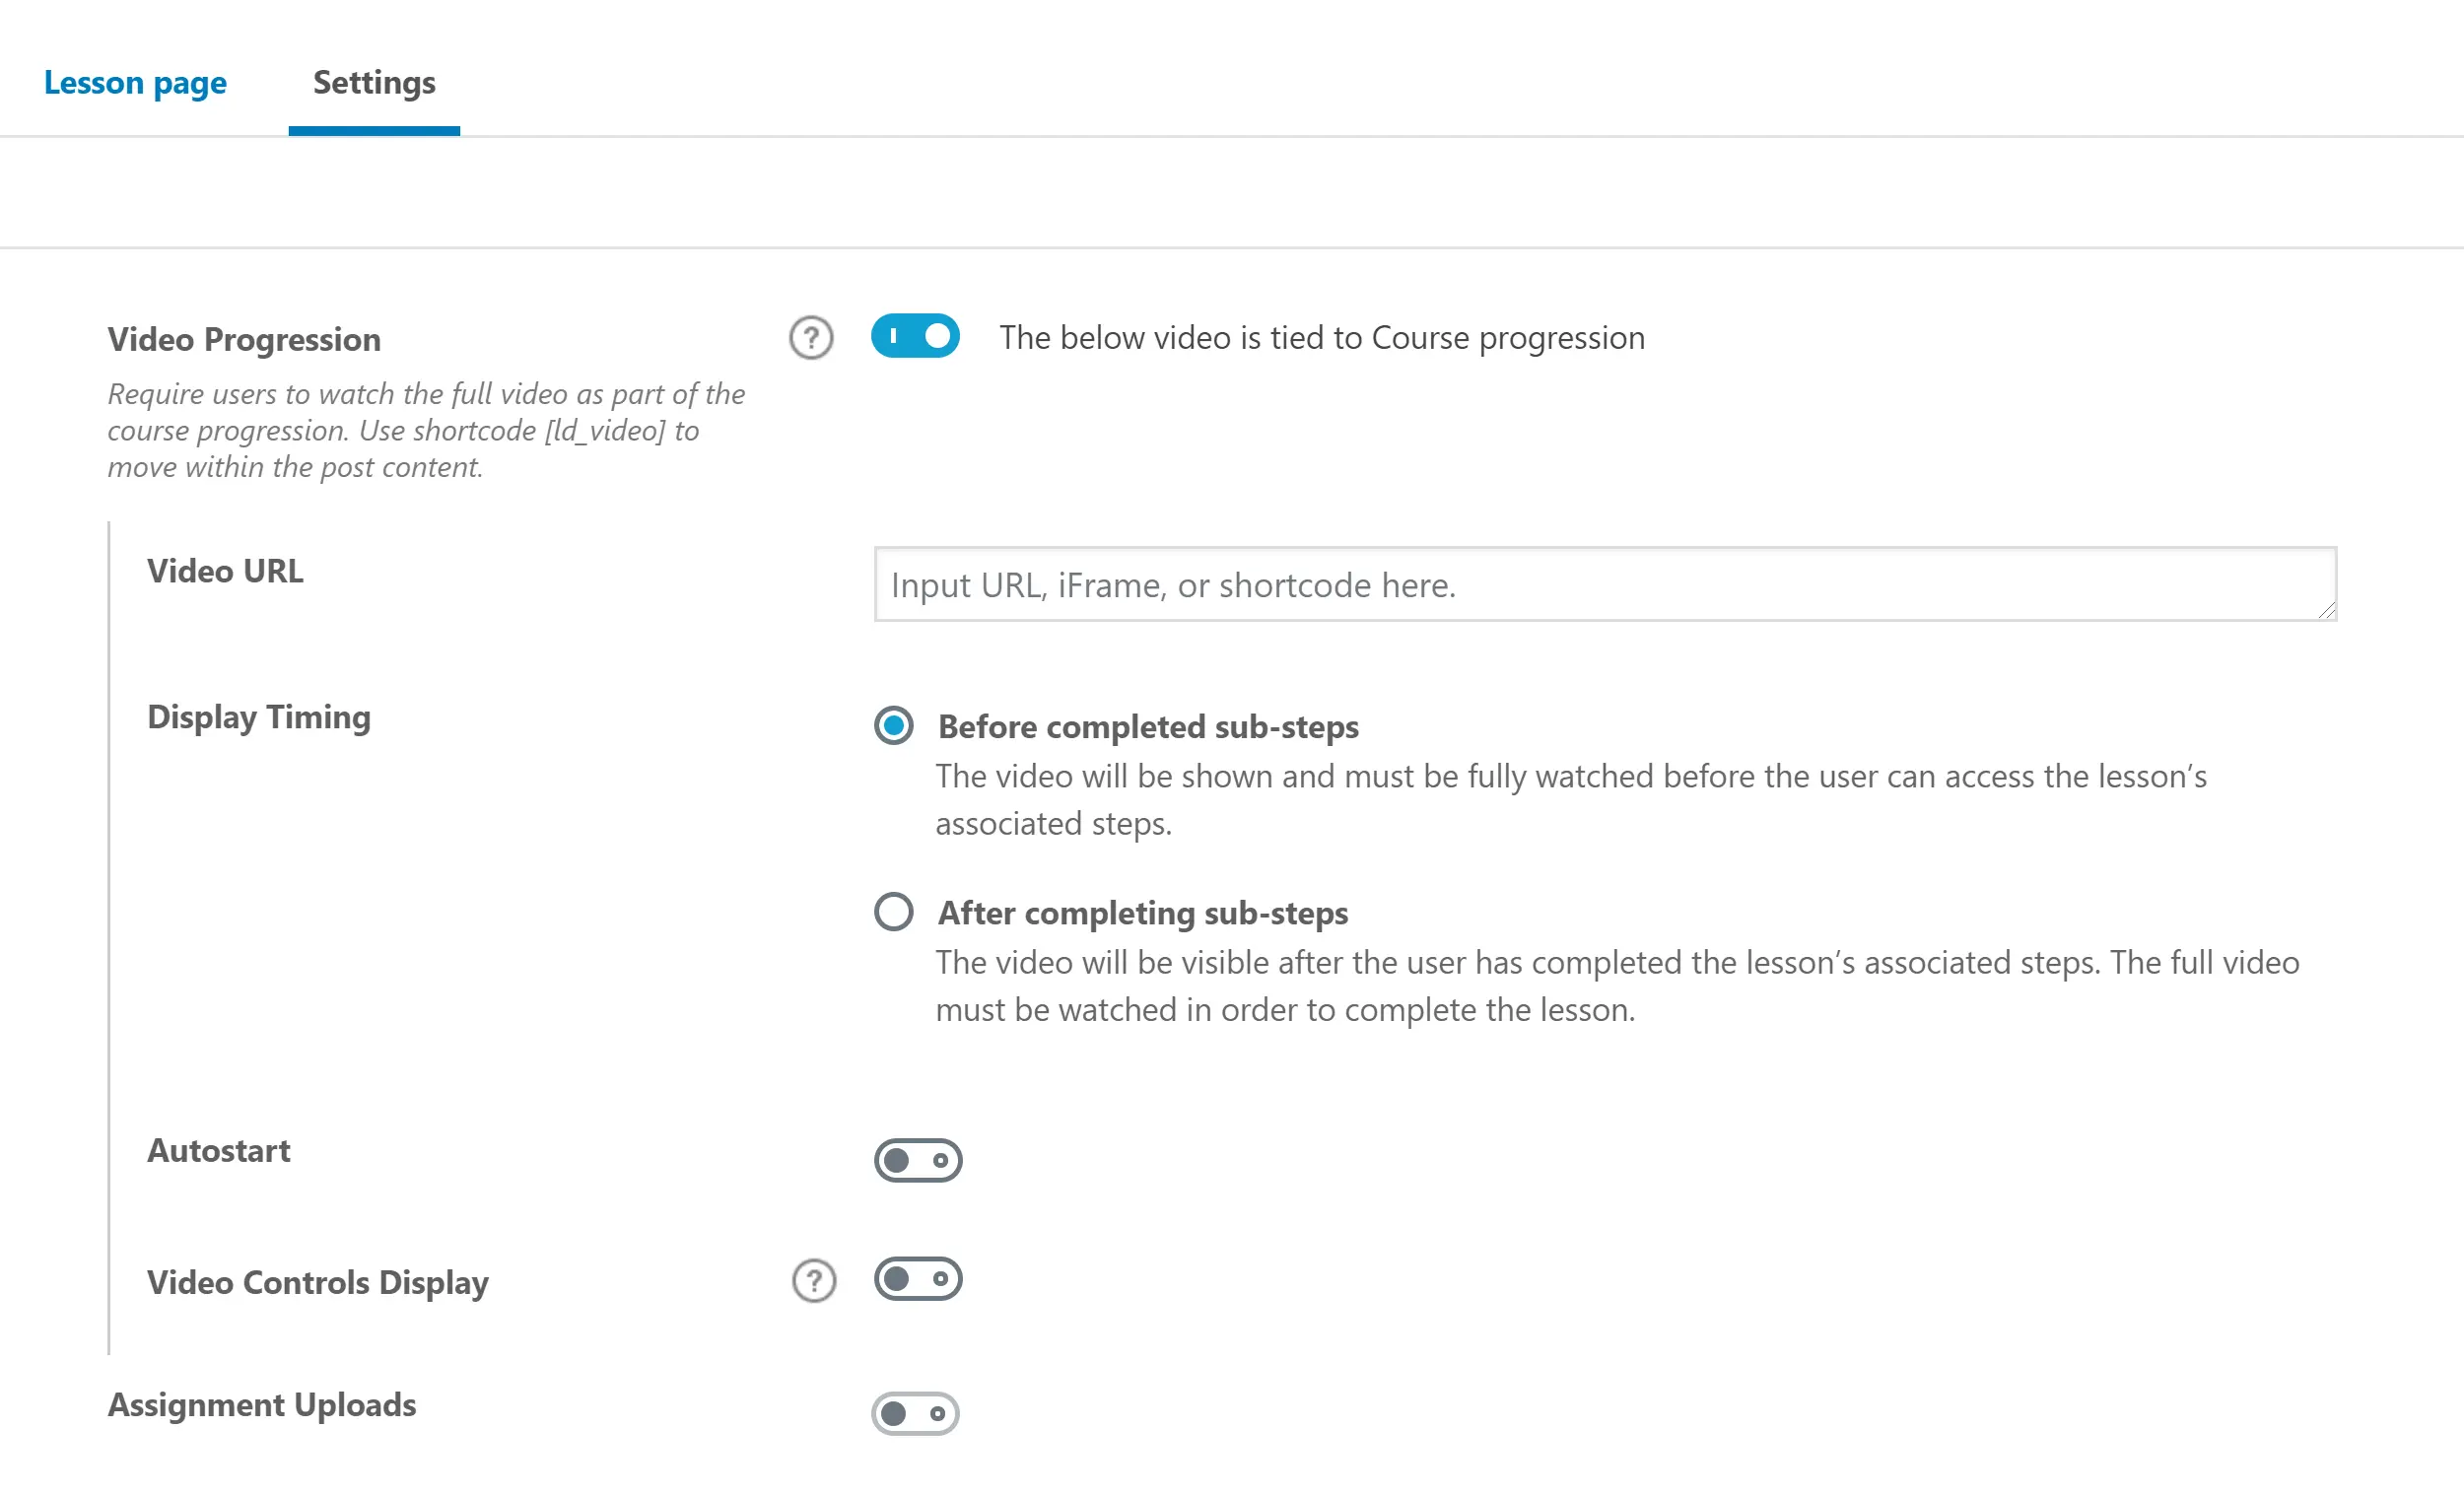Click Video Controls Display help icon
This screenshot has height=1496, width=2464.
tap(813, 1280)
